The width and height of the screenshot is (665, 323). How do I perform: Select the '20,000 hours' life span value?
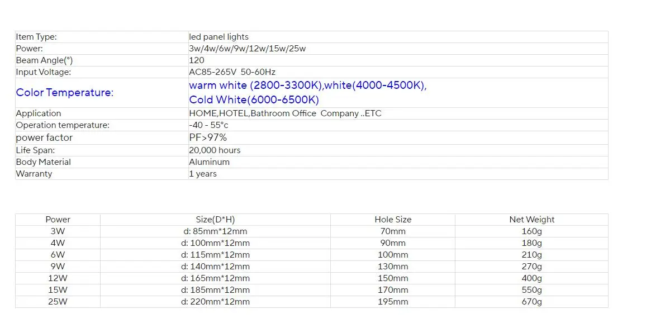click(215, 150)
